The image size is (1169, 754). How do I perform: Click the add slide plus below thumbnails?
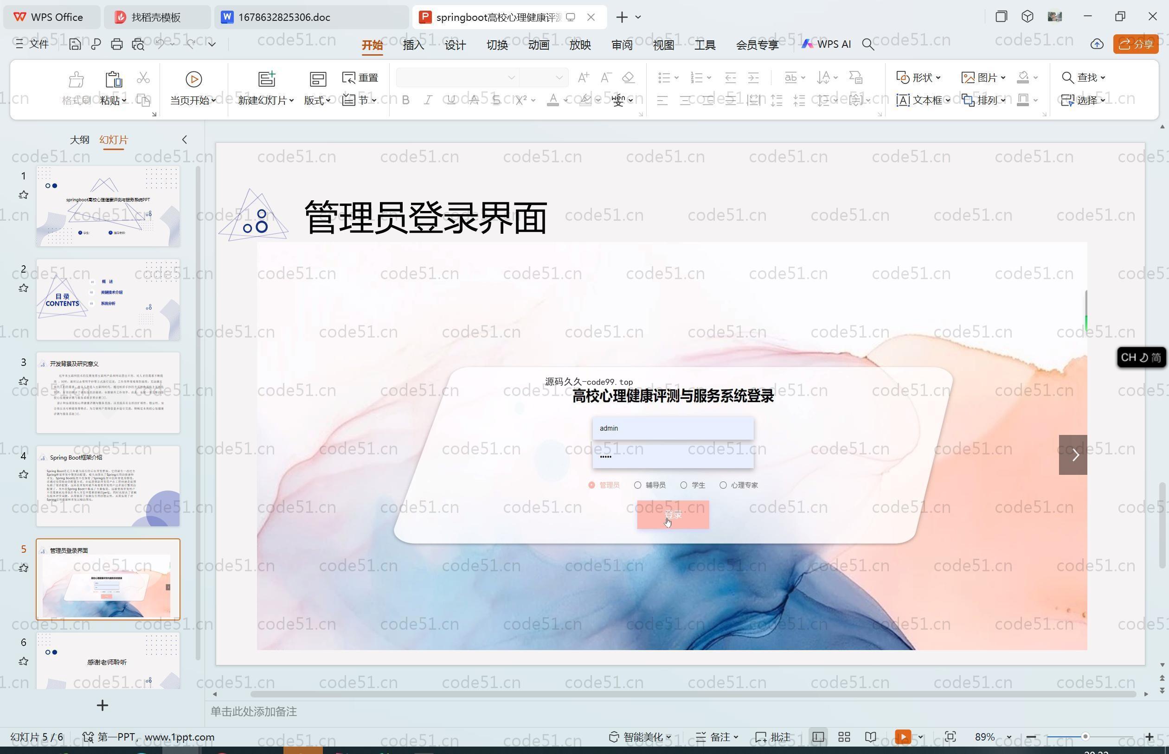click(x=103, y=705)
